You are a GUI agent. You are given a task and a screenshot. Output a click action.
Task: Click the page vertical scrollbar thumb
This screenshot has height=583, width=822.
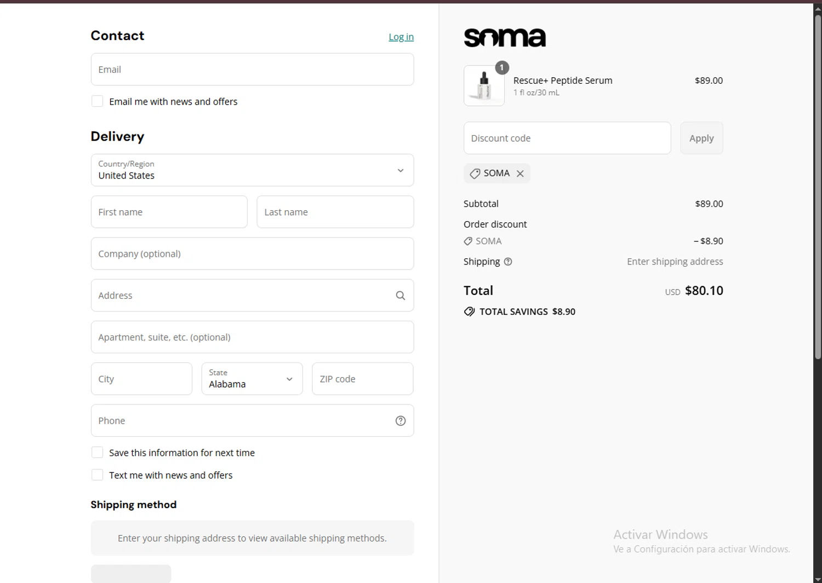818,186
